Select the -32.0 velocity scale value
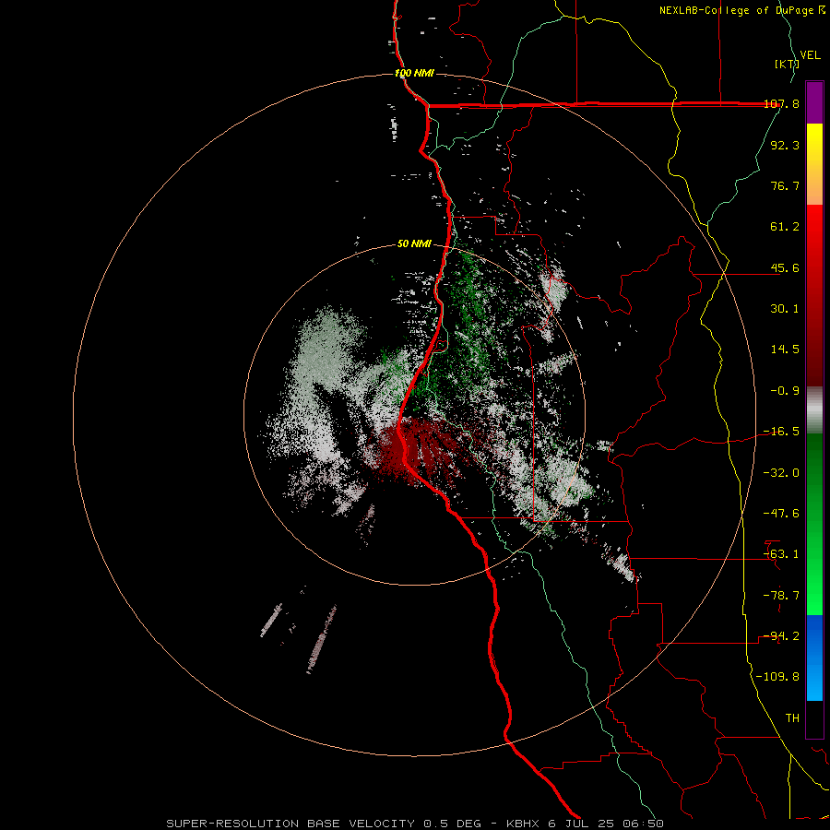 point(781,473)
